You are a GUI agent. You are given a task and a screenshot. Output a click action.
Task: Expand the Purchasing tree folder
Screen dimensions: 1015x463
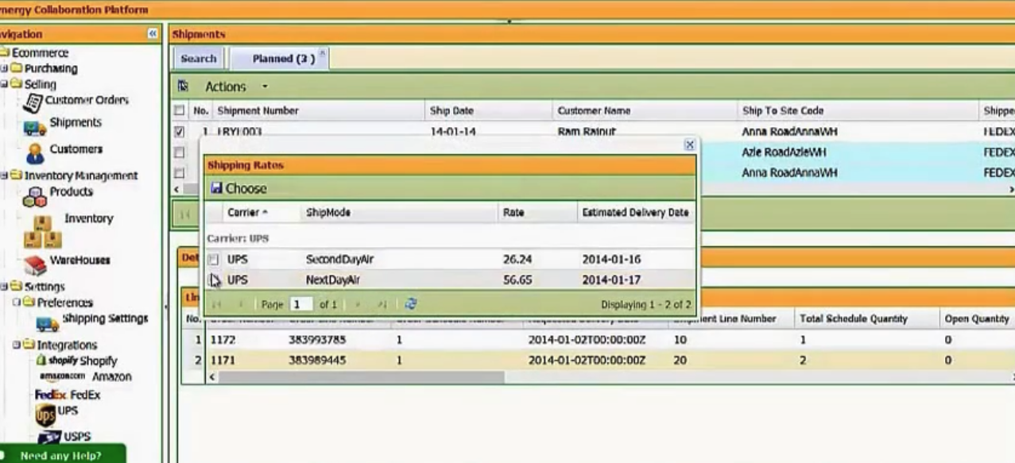tap(4, 68)
